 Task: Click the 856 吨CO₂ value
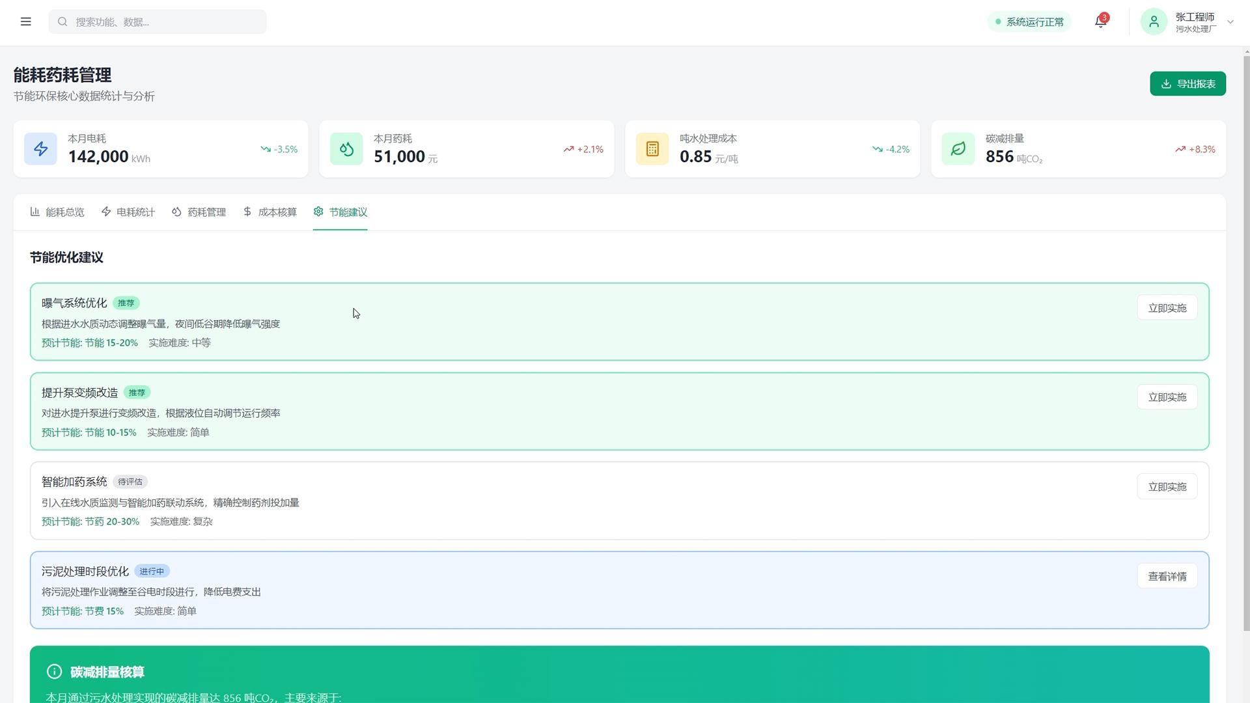(1014, 157)
